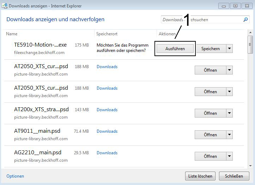255x185 pixels.
Task: Click Öffnen for AG2210__main.psd
Action: point(210,156)
